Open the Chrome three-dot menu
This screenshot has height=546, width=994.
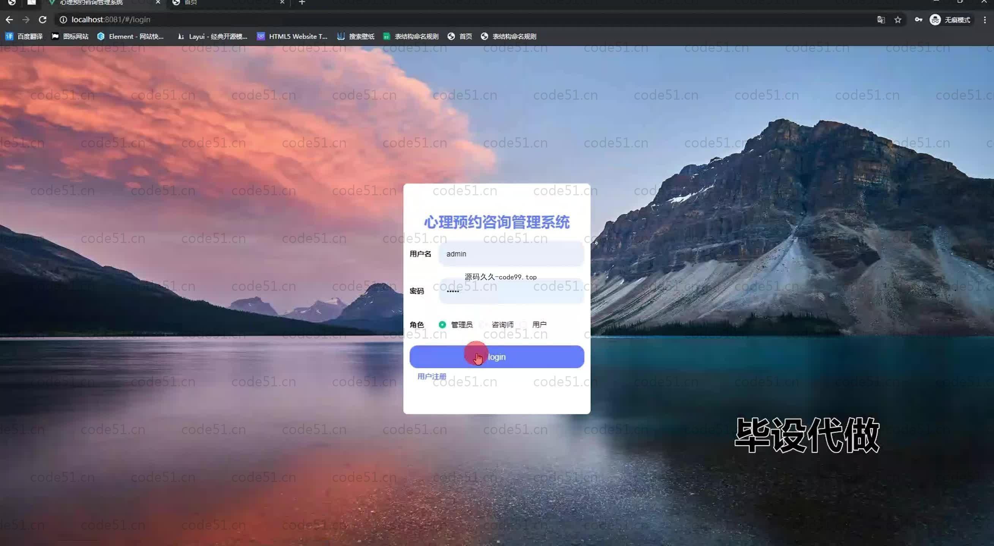point(985,20)
